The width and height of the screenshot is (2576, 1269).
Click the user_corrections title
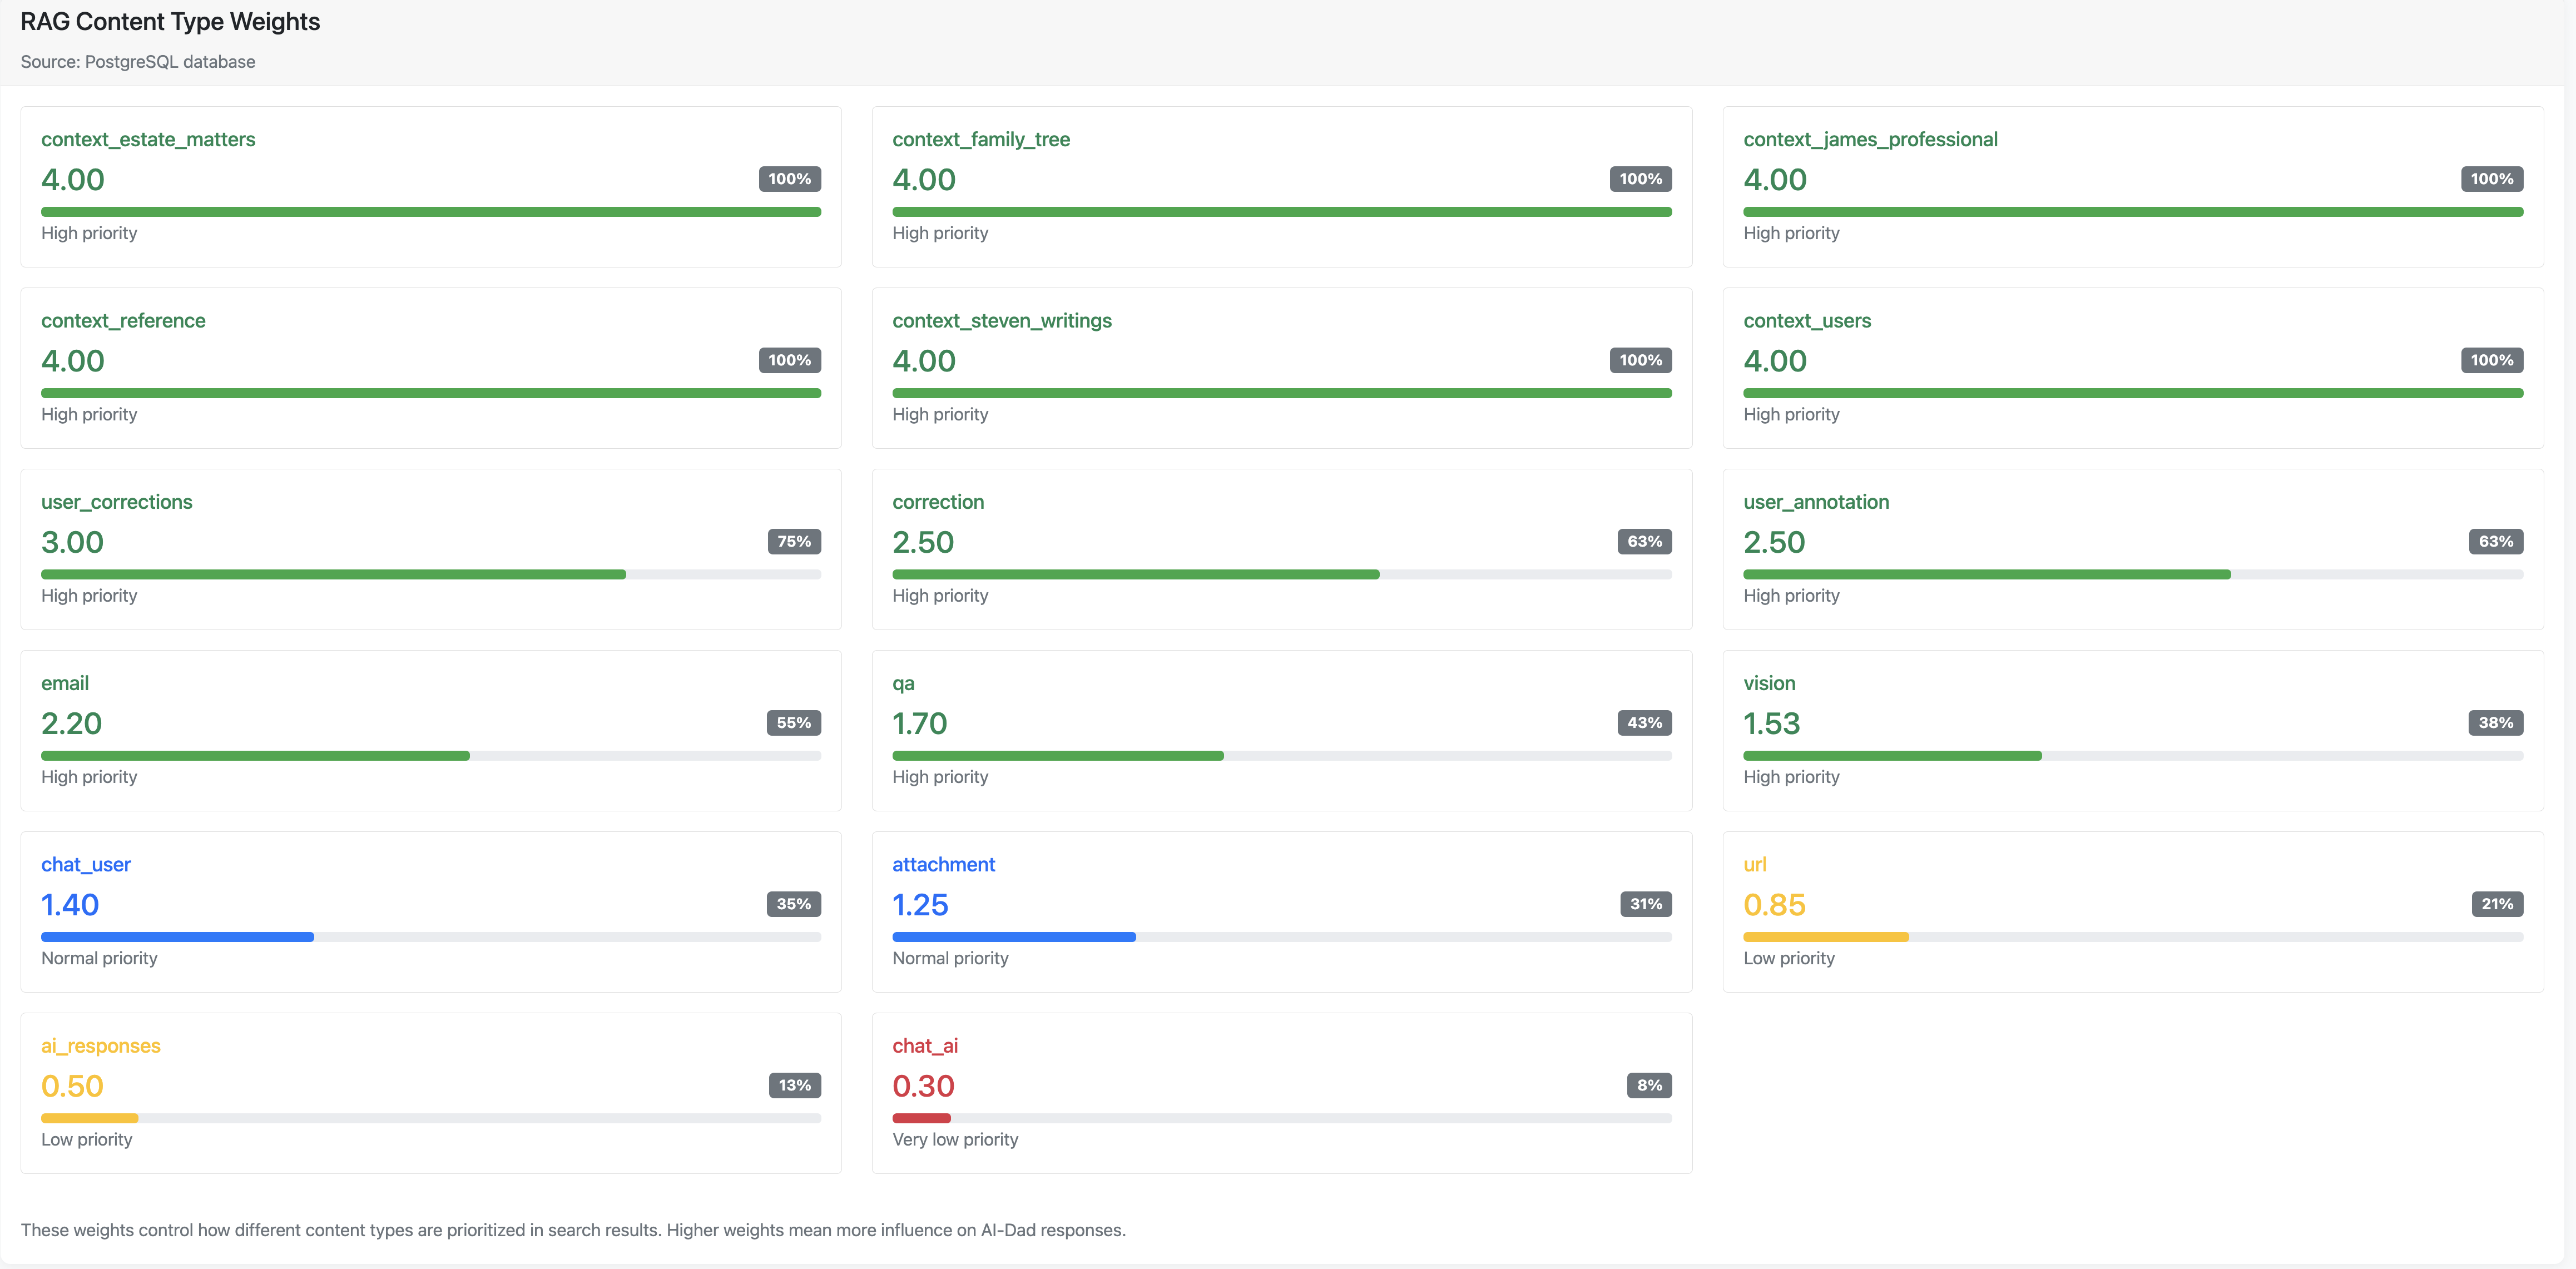pos(116,502)
